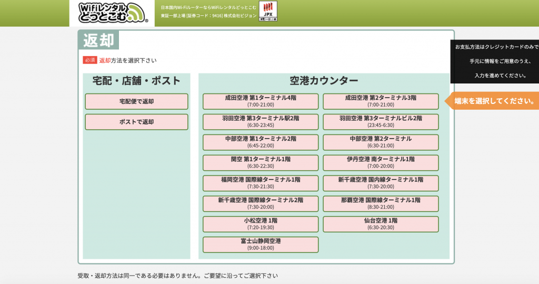This screenshot has width=539, height=284.
Task: Pick 中部空港 第2ターミナル counter
Action: point(381,142)
